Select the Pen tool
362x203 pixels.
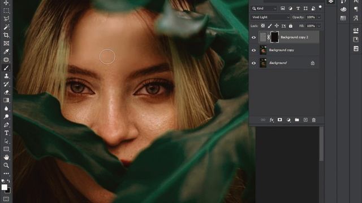coord(6,125)
